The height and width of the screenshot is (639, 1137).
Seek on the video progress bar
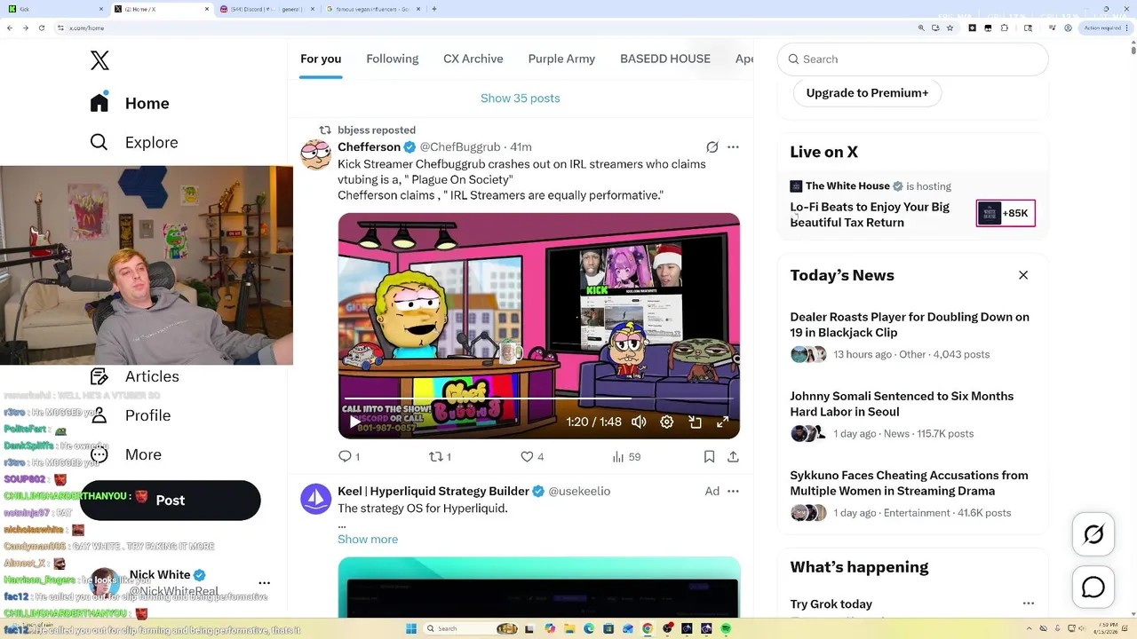538,398
